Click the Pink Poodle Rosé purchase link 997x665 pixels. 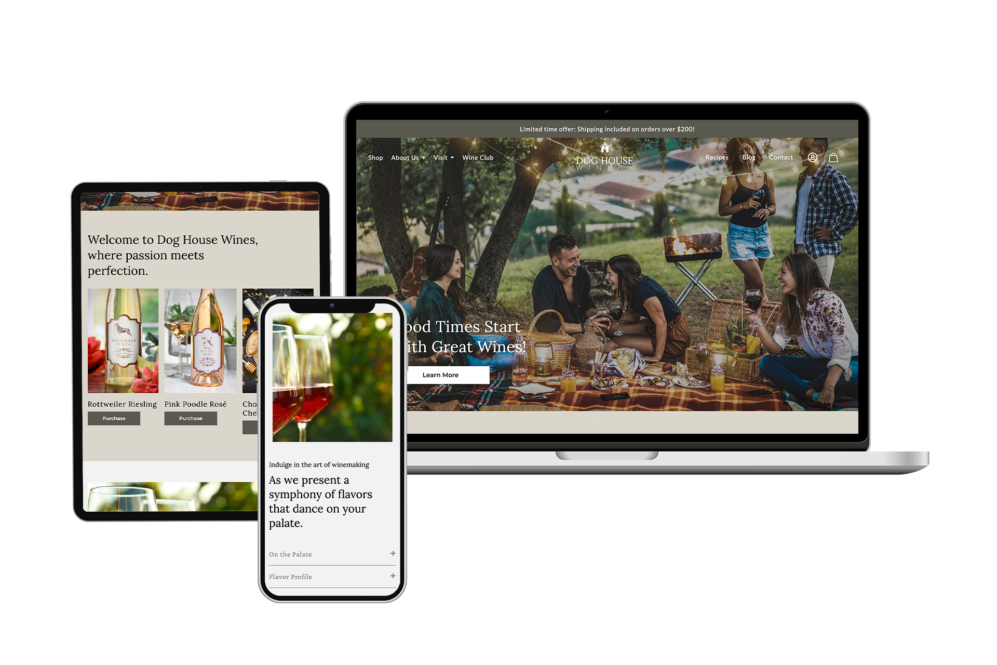click(x=191, y=419)
